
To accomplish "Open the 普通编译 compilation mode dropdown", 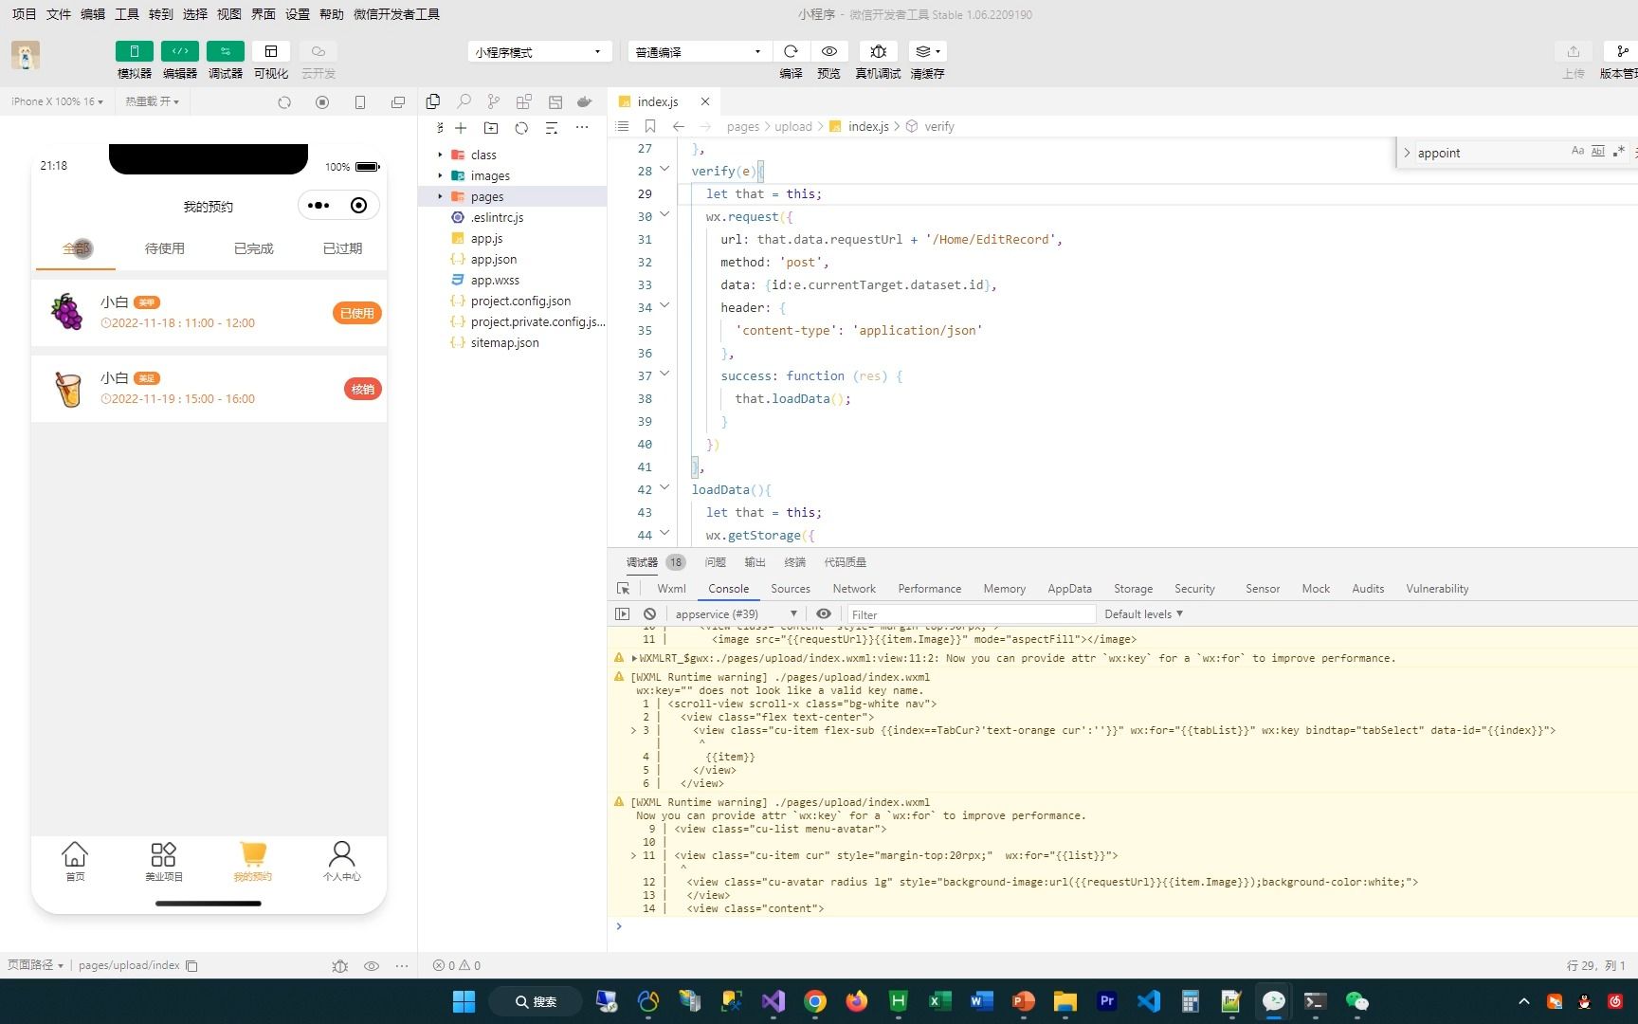I will (698, 51).
